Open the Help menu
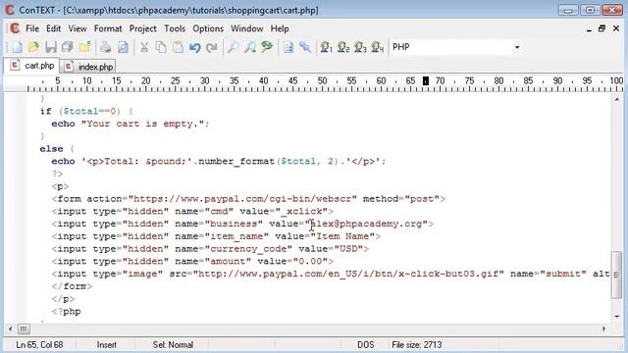This screenshot has height=353, width=628. [280, 28]
